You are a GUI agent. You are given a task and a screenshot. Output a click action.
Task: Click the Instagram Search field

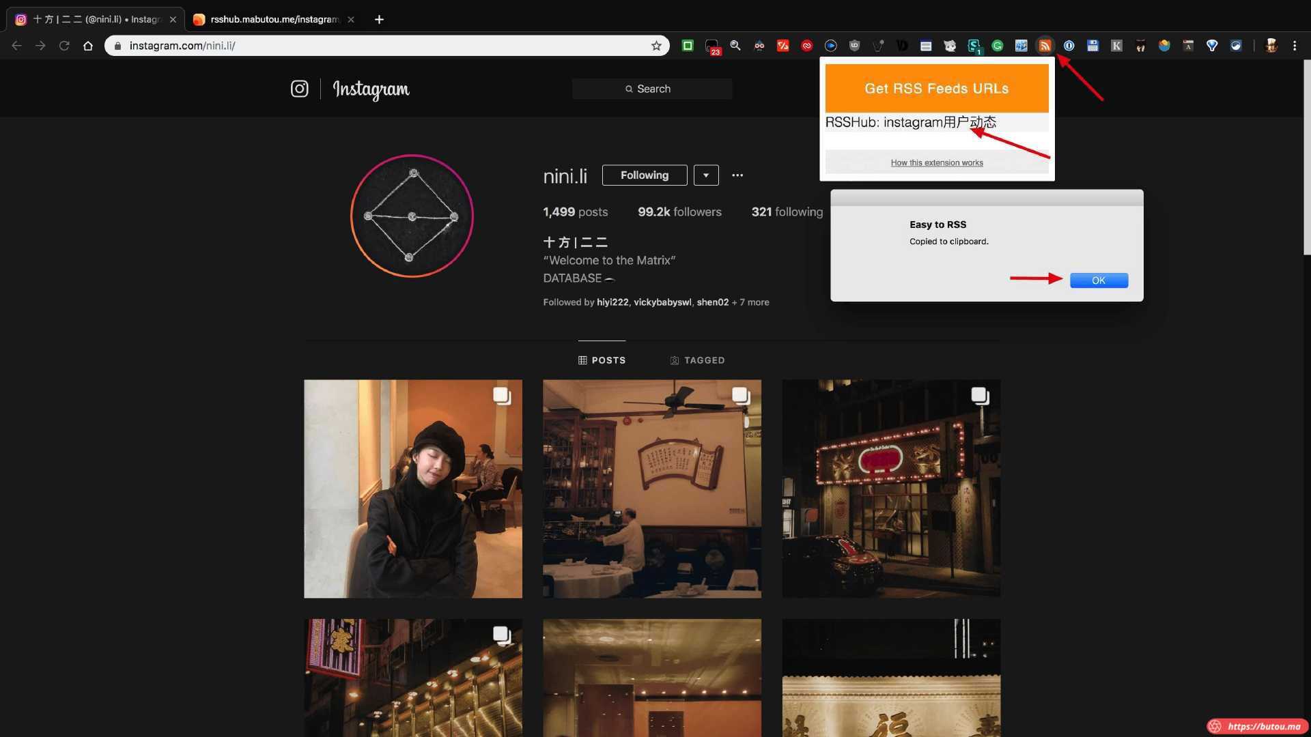pos(652,89)
